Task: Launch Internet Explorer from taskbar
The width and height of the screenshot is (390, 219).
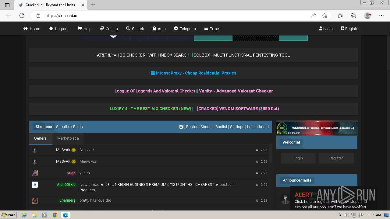Action: (x=24, y=215)
